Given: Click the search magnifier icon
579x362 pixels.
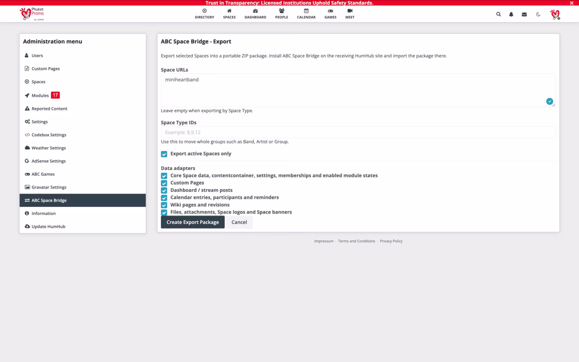Looking at the screenshot, I should 498,14.
